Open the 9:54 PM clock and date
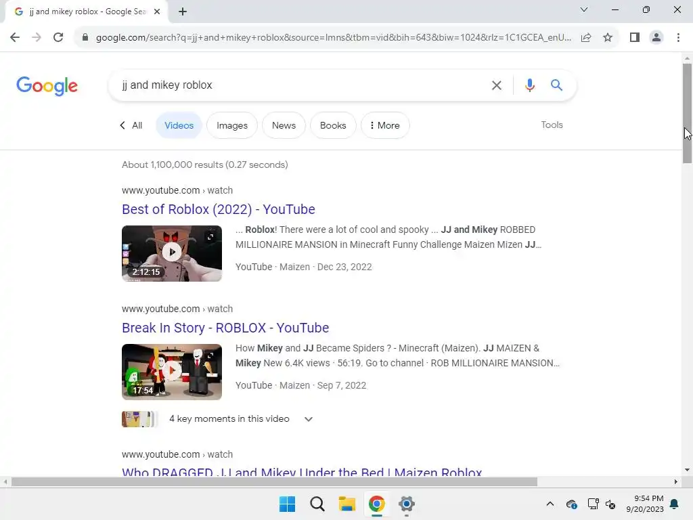Viewport: 693px width, 520px height. pyautogui.click(x=645, y=504)
